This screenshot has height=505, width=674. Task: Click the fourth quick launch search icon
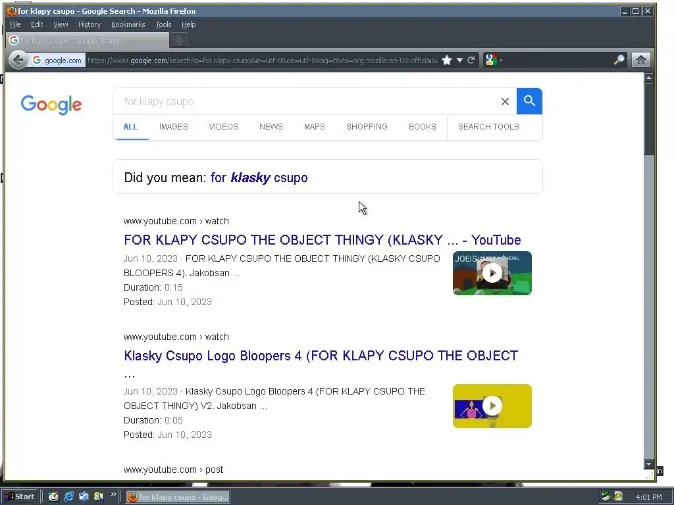99,497
